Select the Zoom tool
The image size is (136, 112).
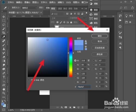click(4, 93)
